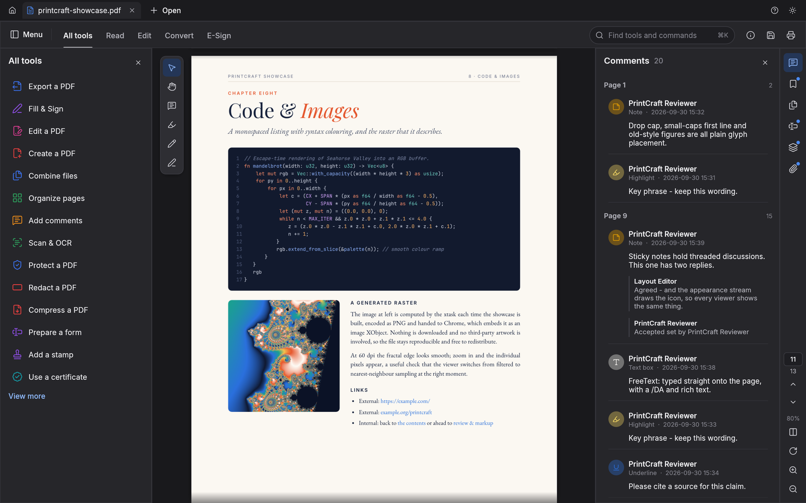
Task: Open the Bookmarks panel icon
Action: click(x=793, y=84)
